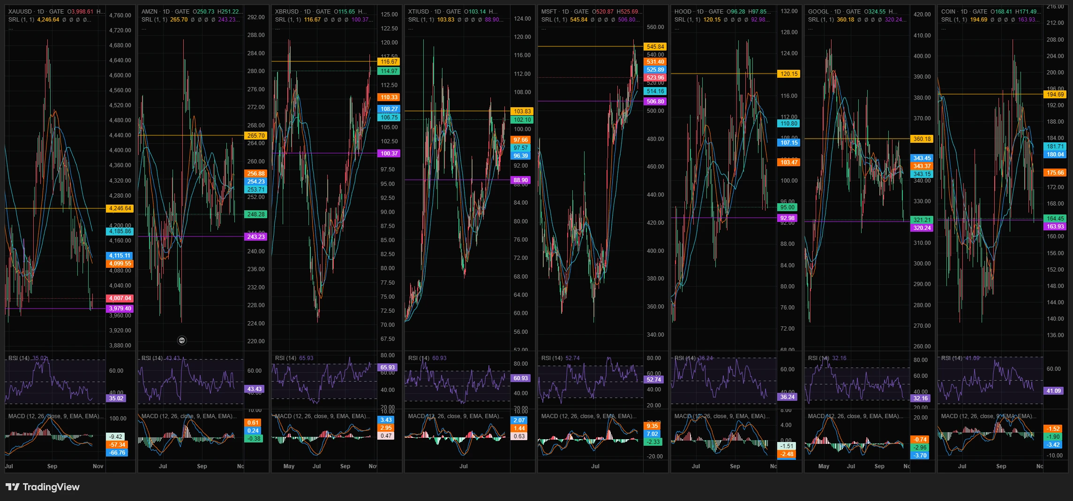The height and width of the screenshot is (501, 1073).
Task: Expand the ellipsis under COIN SRL legend
Action: (944, 29)
